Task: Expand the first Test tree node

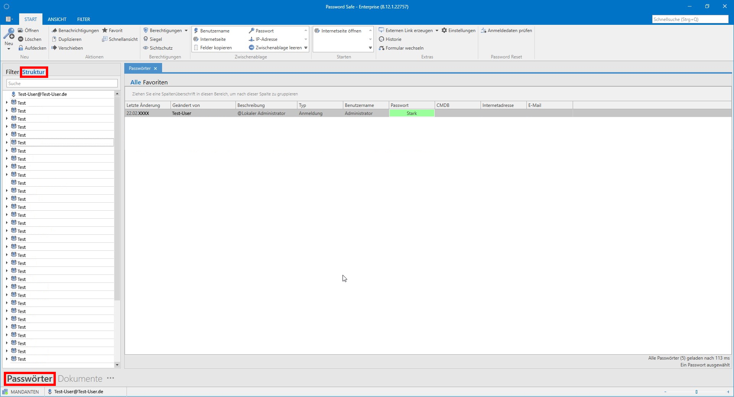Action: pyautogui.click(x=7, y=103)
